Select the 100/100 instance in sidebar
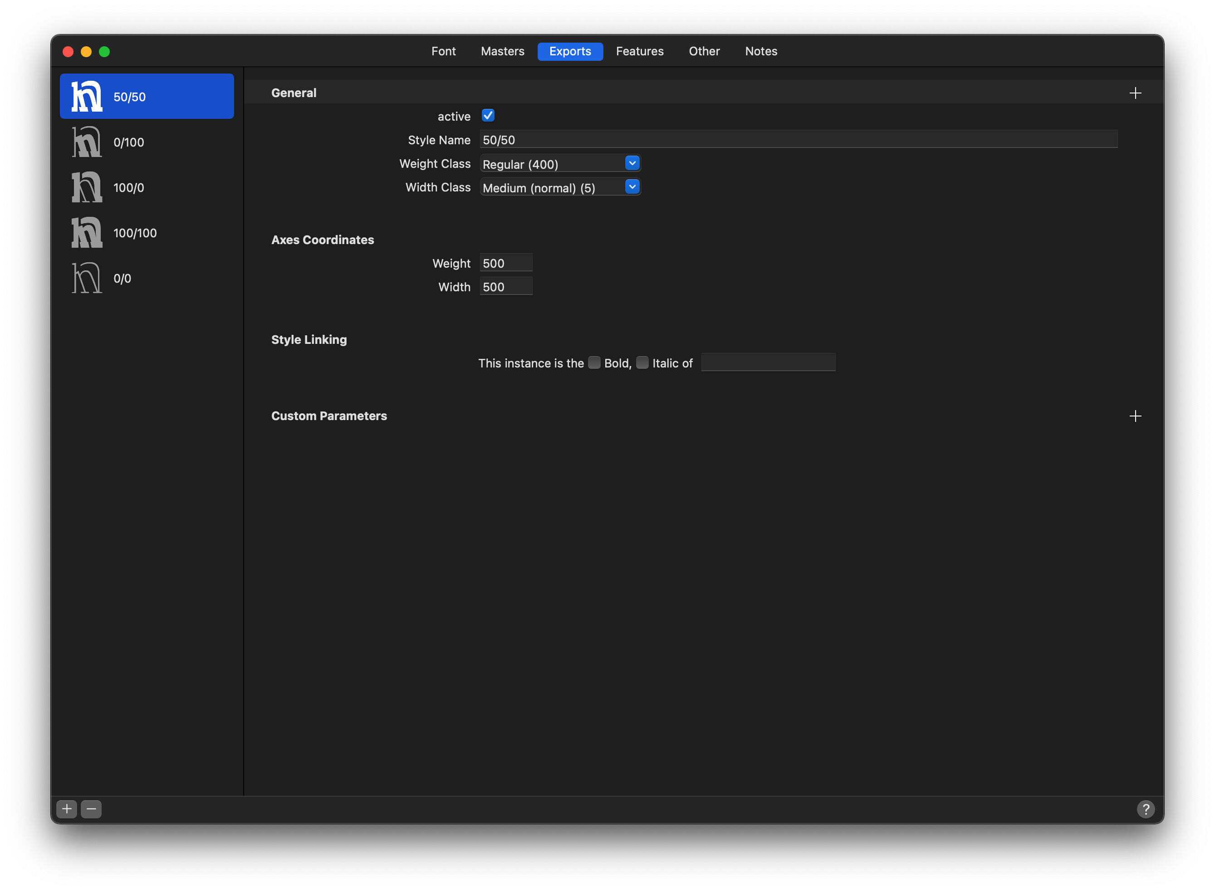Screen dimensions: 1215x891 (147, 232)
